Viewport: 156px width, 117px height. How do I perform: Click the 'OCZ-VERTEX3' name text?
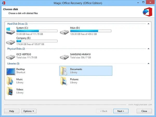point(24,54)
